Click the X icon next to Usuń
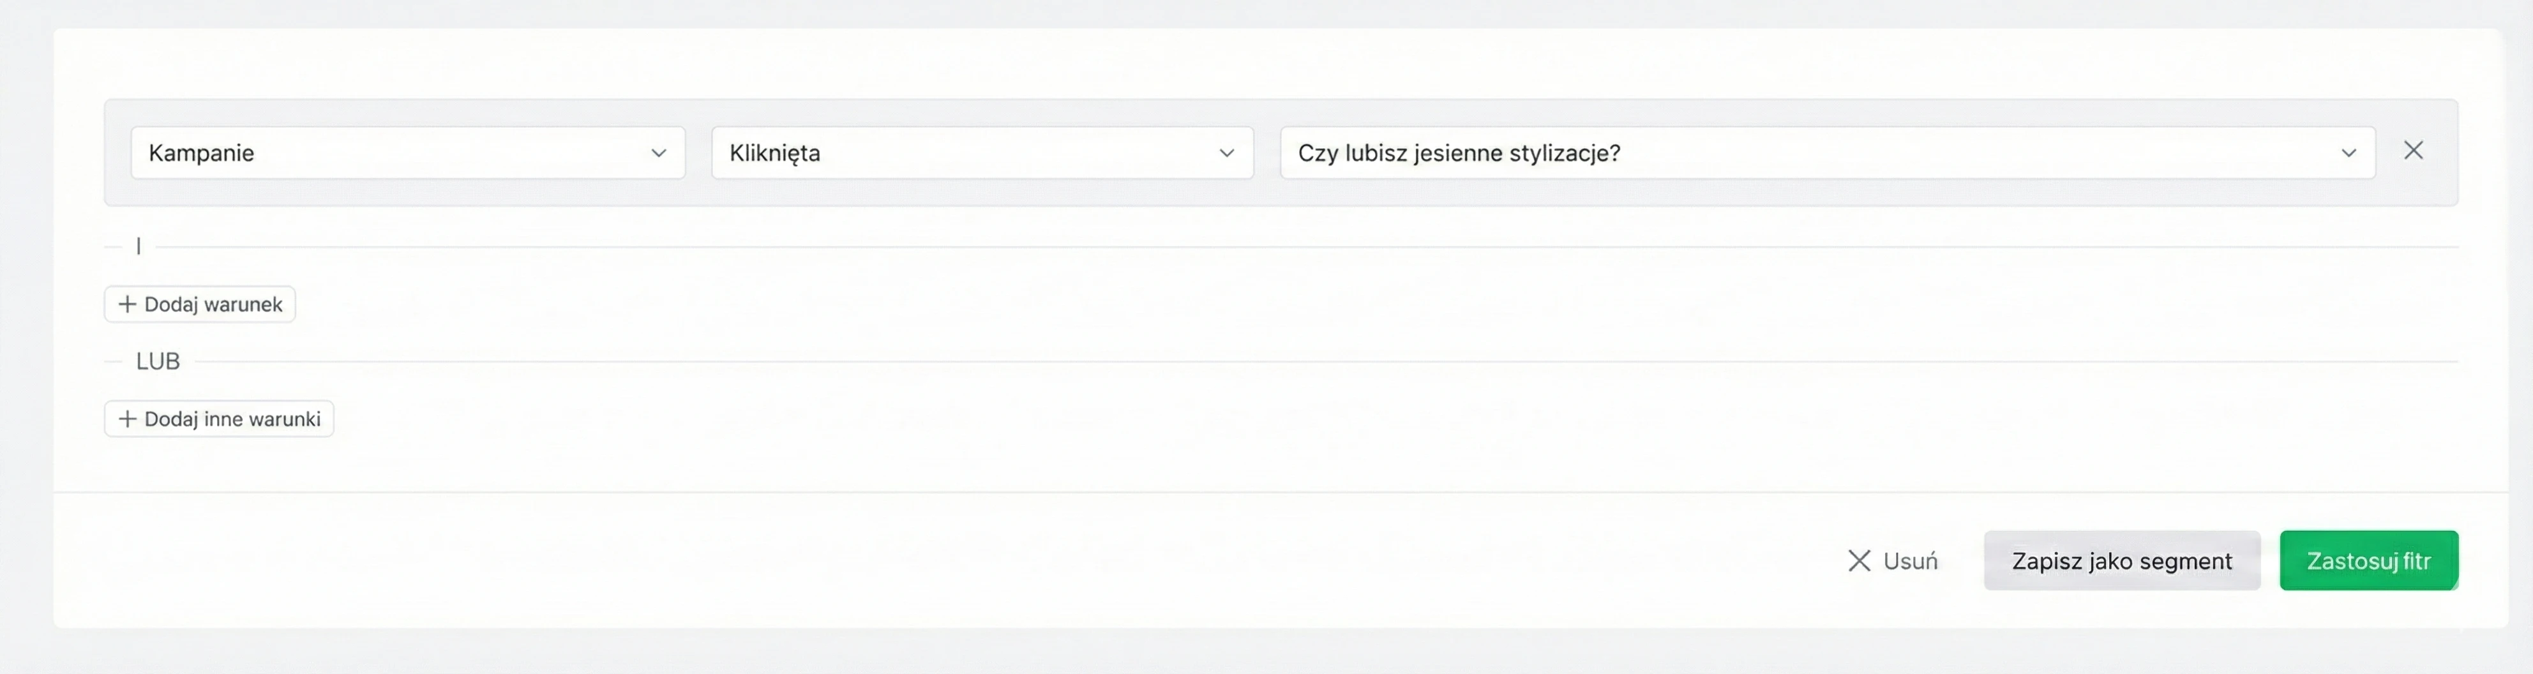The height and width of the screenshot is (674, 2533). (1860, 560)
